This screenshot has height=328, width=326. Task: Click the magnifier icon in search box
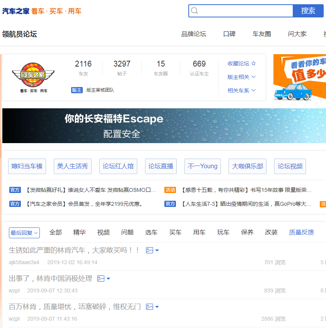[194, 11]
